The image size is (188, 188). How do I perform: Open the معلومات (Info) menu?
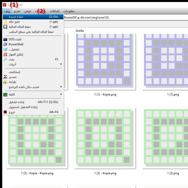point(69,11)
